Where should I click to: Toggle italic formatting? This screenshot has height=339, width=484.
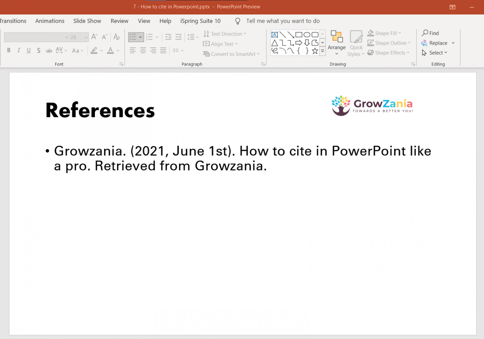[19, 50]
